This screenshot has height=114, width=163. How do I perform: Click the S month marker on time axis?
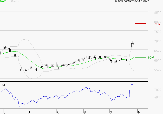tap(85, 112)
